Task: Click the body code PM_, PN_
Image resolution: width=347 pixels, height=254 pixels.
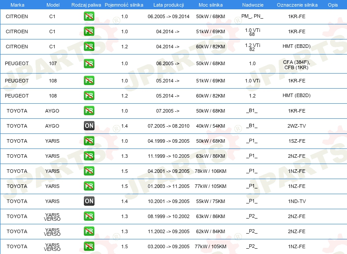Action: click(x=252, y=16)
